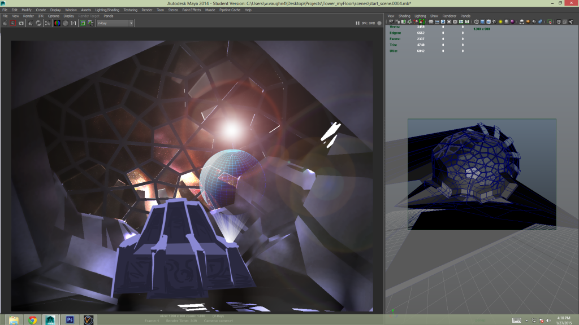The height and width of the screenshot is (325, 579).
Task: Click the Smooth Shade All blue cube icon
Action: click(483, 22)
